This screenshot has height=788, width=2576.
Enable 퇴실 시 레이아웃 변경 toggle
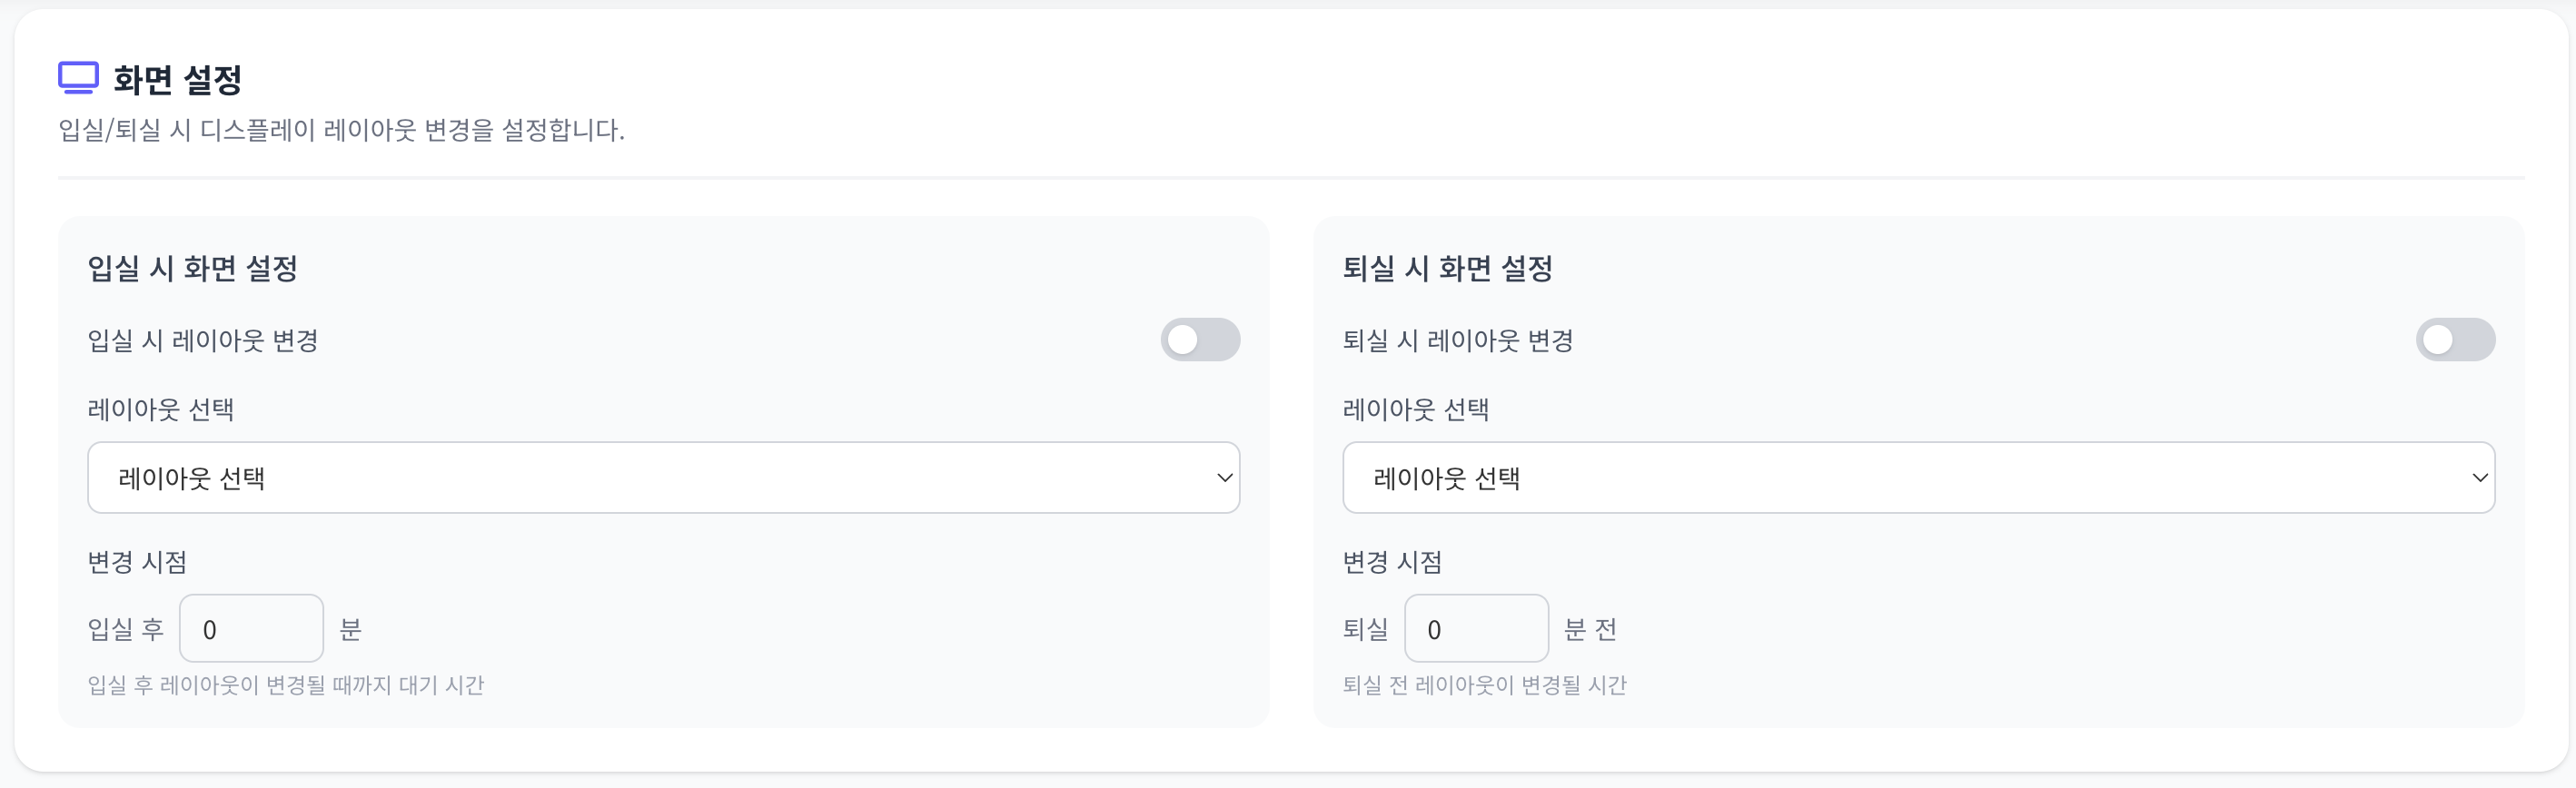[2456, 340]
